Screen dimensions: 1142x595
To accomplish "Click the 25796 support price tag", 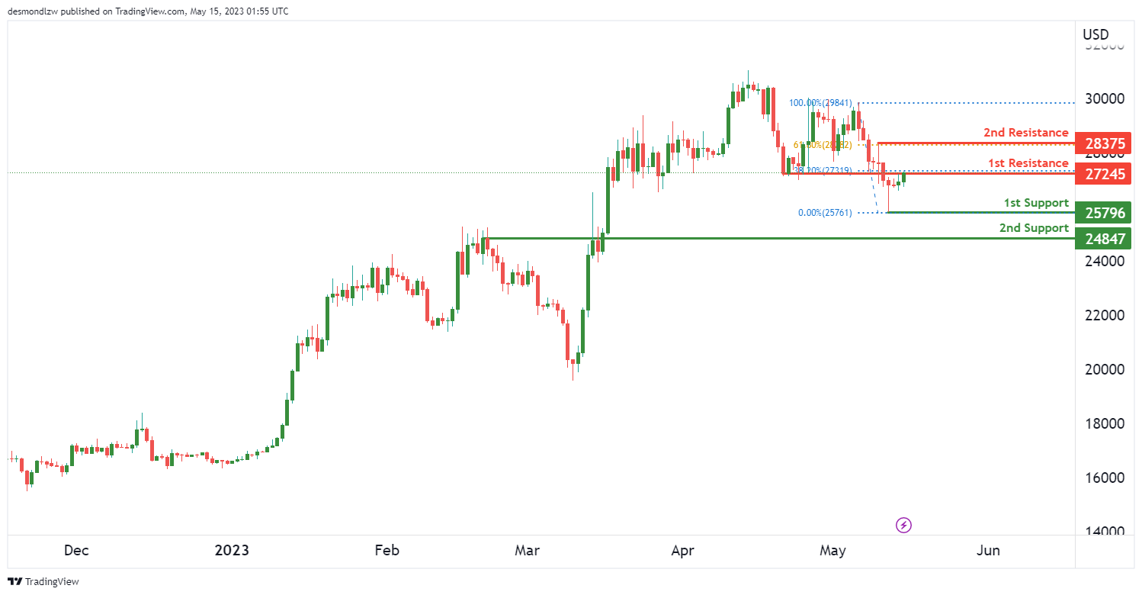I will (x=1102, y=213).
